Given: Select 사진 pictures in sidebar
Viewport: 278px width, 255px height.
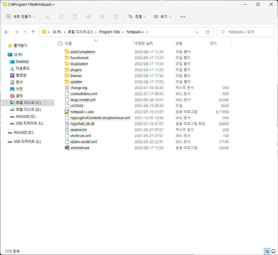Looking at the screenshot, I should point(17,89).
